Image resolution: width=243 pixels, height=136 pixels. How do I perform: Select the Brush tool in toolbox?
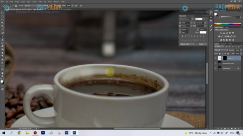click(x=2, y=36)
